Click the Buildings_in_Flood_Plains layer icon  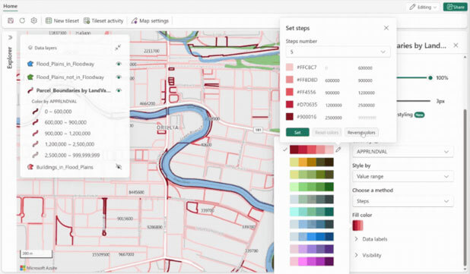point(30,167)
